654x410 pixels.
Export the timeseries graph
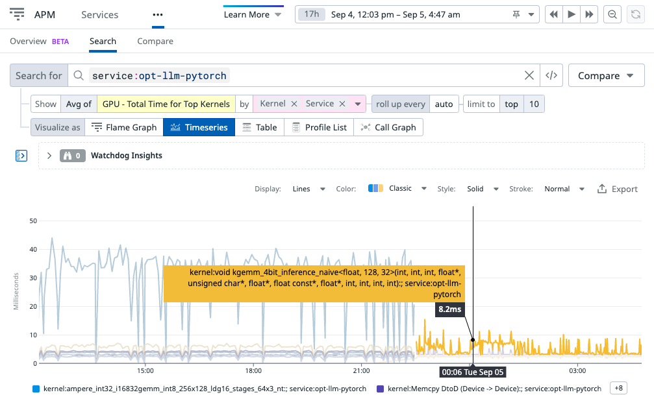(617, 189)
